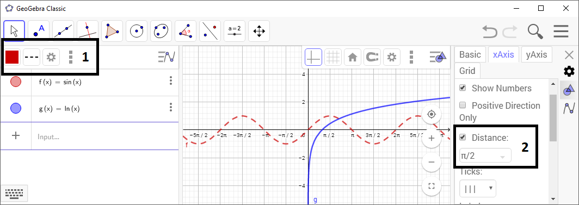This screenshot has width=579, height=205.
Task: Enable Positive Direction Only checkbox
Action: click(x=463, y=105)
